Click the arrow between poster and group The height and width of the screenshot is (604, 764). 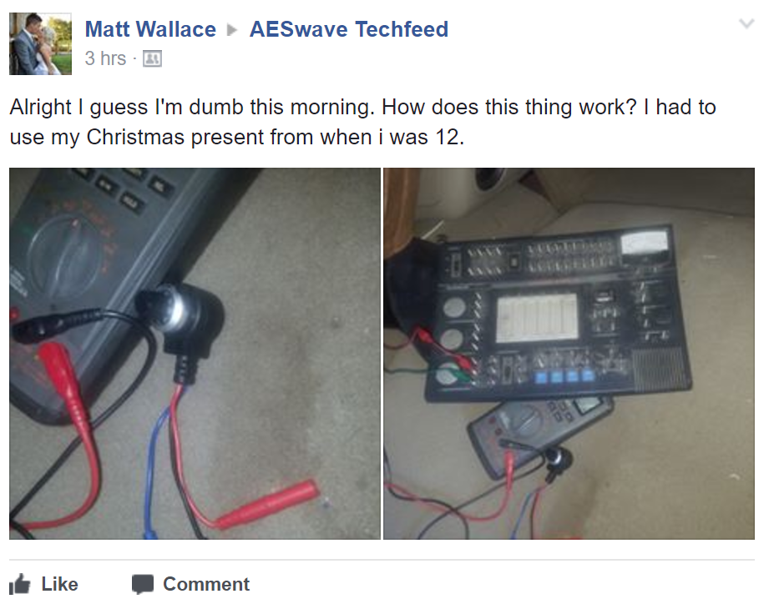coord(232,30)
